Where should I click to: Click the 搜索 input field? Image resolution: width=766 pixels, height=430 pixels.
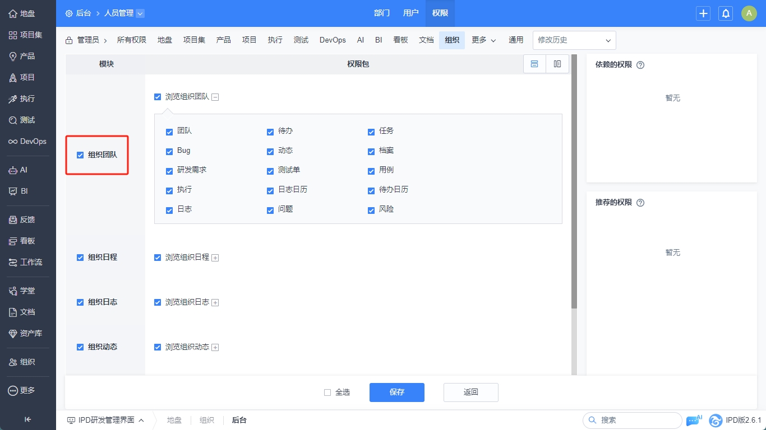click(636, 420)
